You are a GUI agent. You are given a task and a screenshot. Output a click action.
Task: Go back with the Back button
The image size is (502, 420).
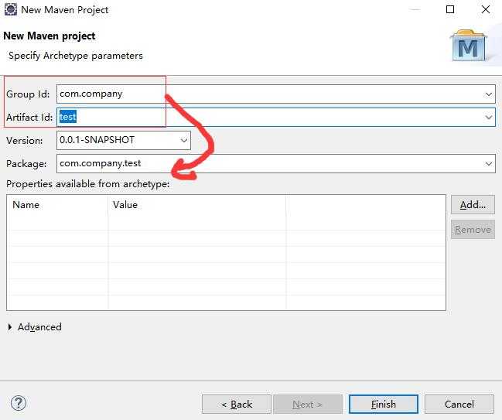click(x=237, y=405)
